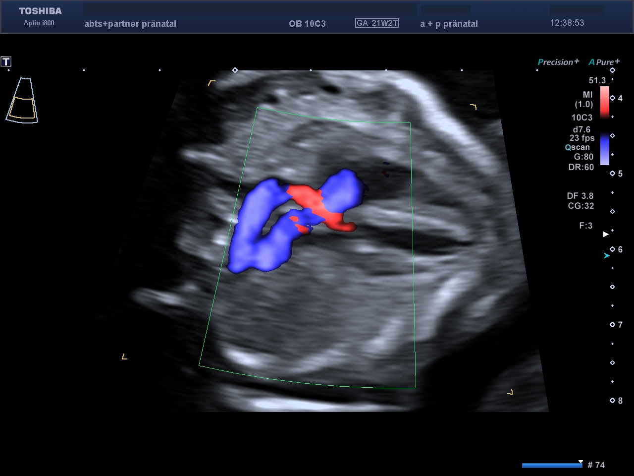Open the DR:60 dynamic range setting

click(581, 167)
